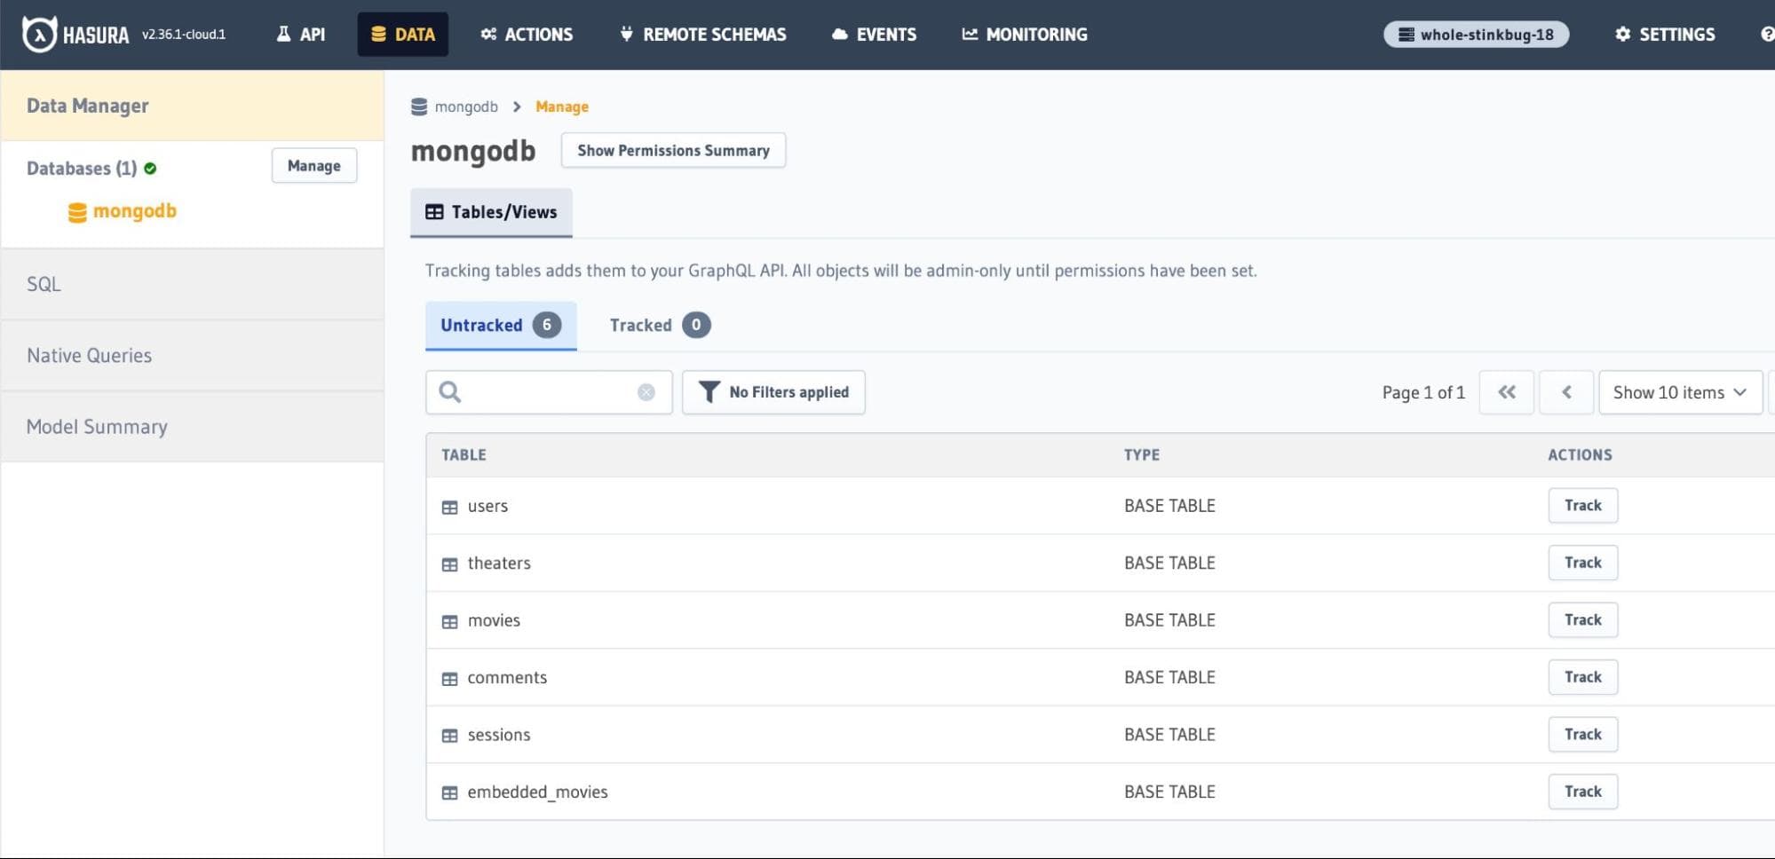Click the table icon next to users

(450, 508)
